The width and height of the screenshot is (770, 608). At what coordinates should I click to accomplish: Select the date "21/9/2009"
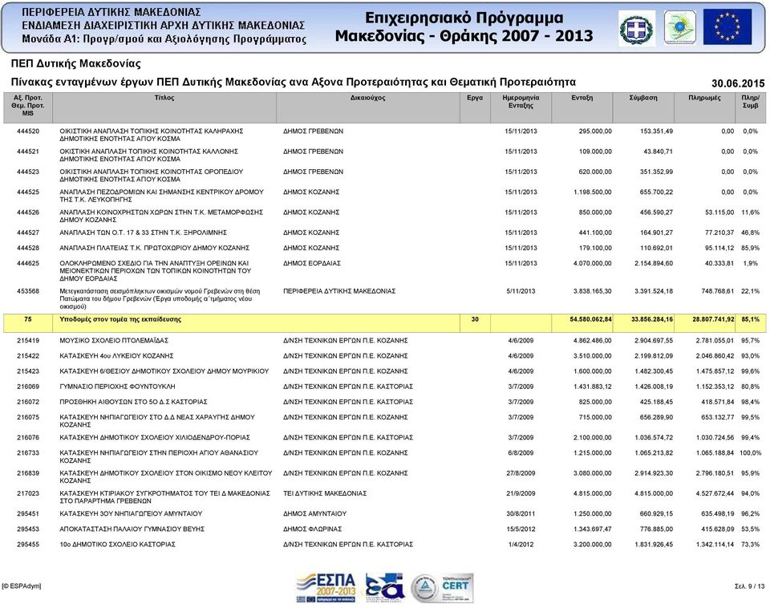click(x=521, y=493)
